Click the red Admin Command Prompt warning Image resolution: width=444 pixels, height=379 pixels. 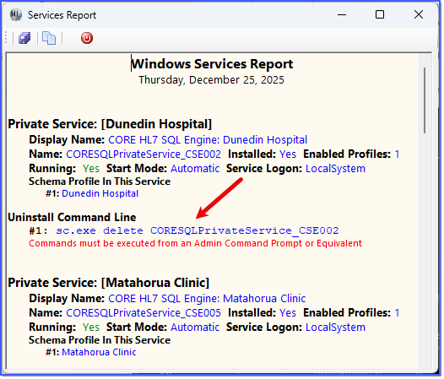pyautogui.click(x=195, y=243)
